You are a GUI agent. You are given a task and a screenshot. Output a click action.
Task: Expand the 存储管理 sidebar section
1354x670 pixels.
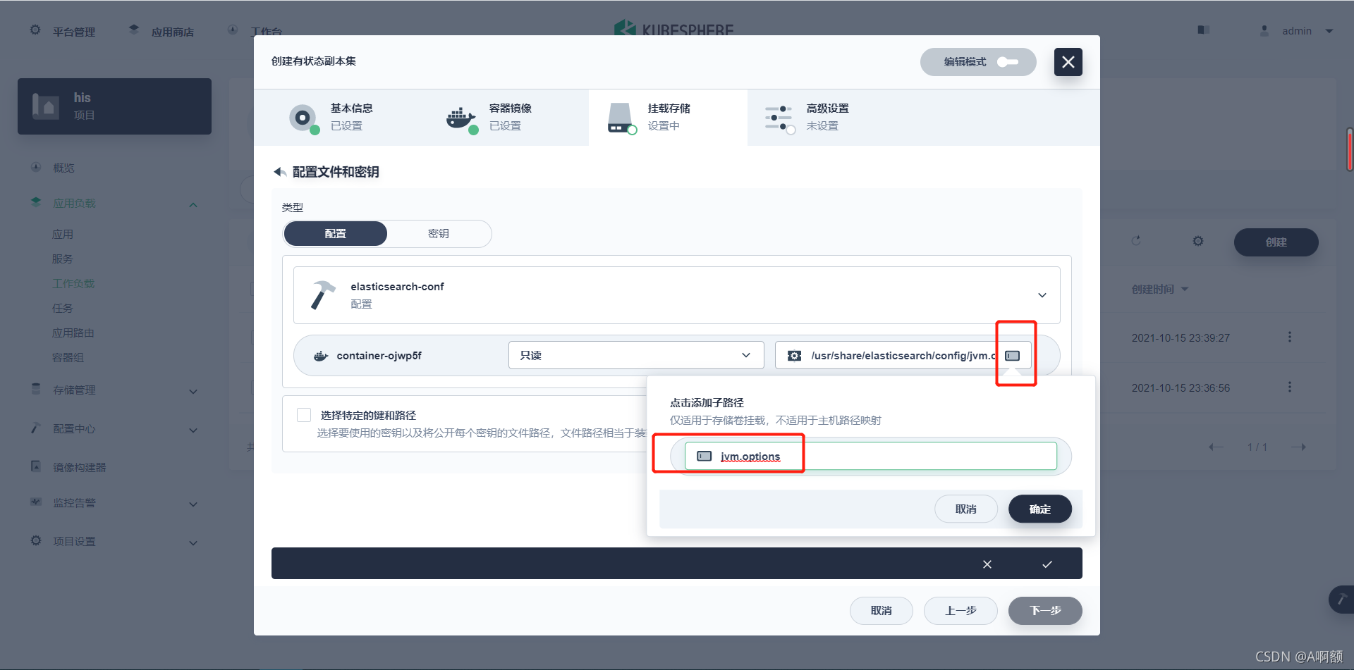coord(193,391)
